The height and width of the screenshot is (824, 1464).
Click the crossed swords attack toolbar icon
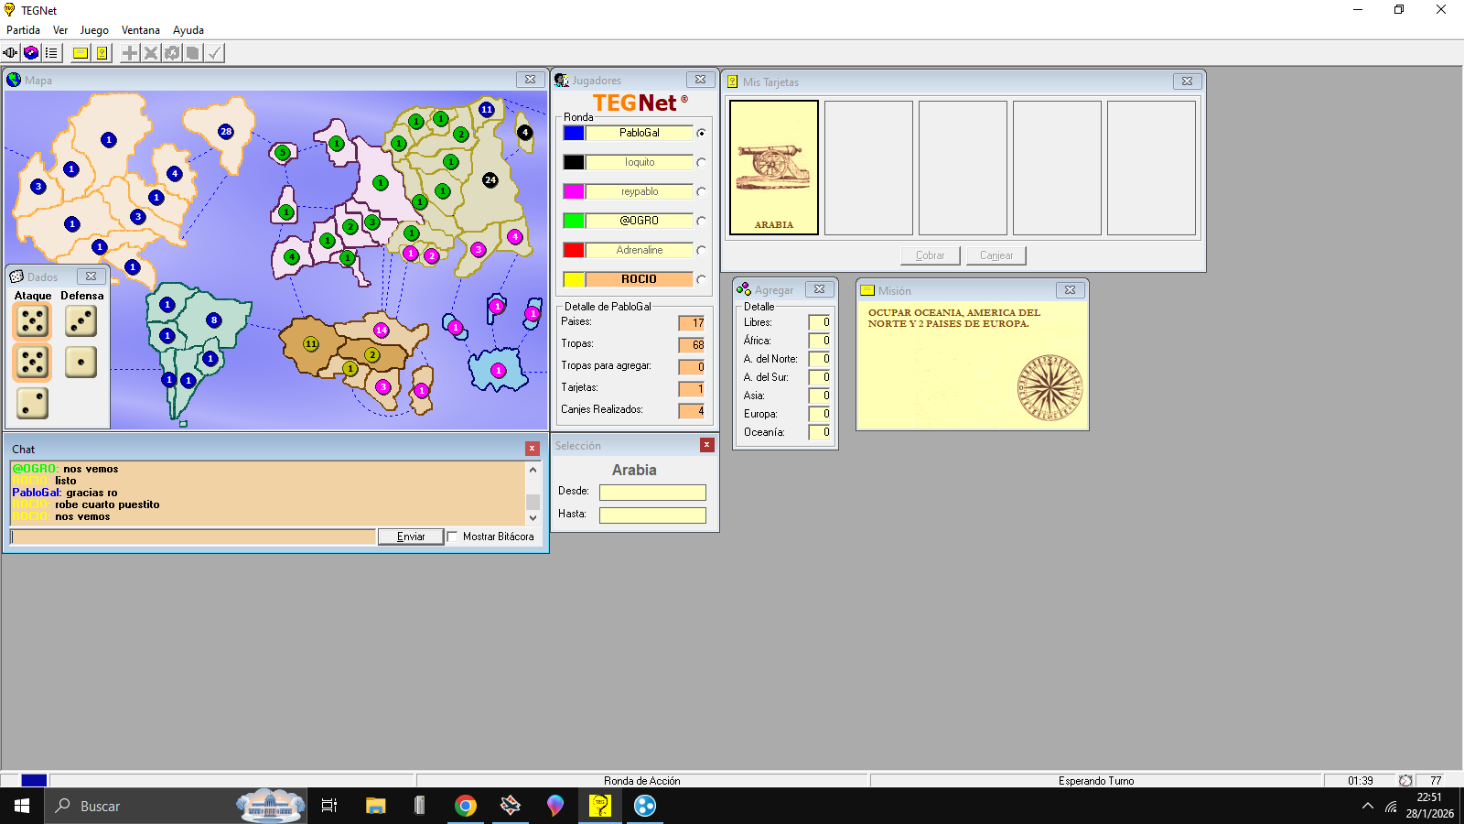point(151,53)
